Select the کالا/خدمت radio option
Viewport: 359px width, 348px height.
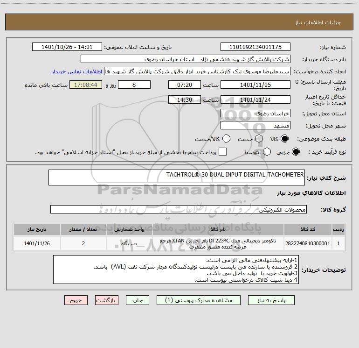(226, 139)
